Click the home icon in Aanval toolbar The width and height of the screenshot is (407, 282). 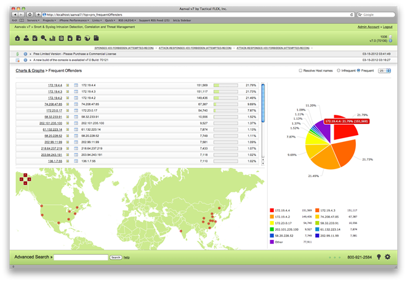(x=18, y=39)
